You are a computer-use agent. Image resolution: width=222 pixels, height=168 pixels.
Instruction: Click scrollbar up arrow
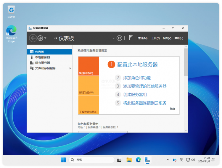pyautogui.click(x=186, y=46)
